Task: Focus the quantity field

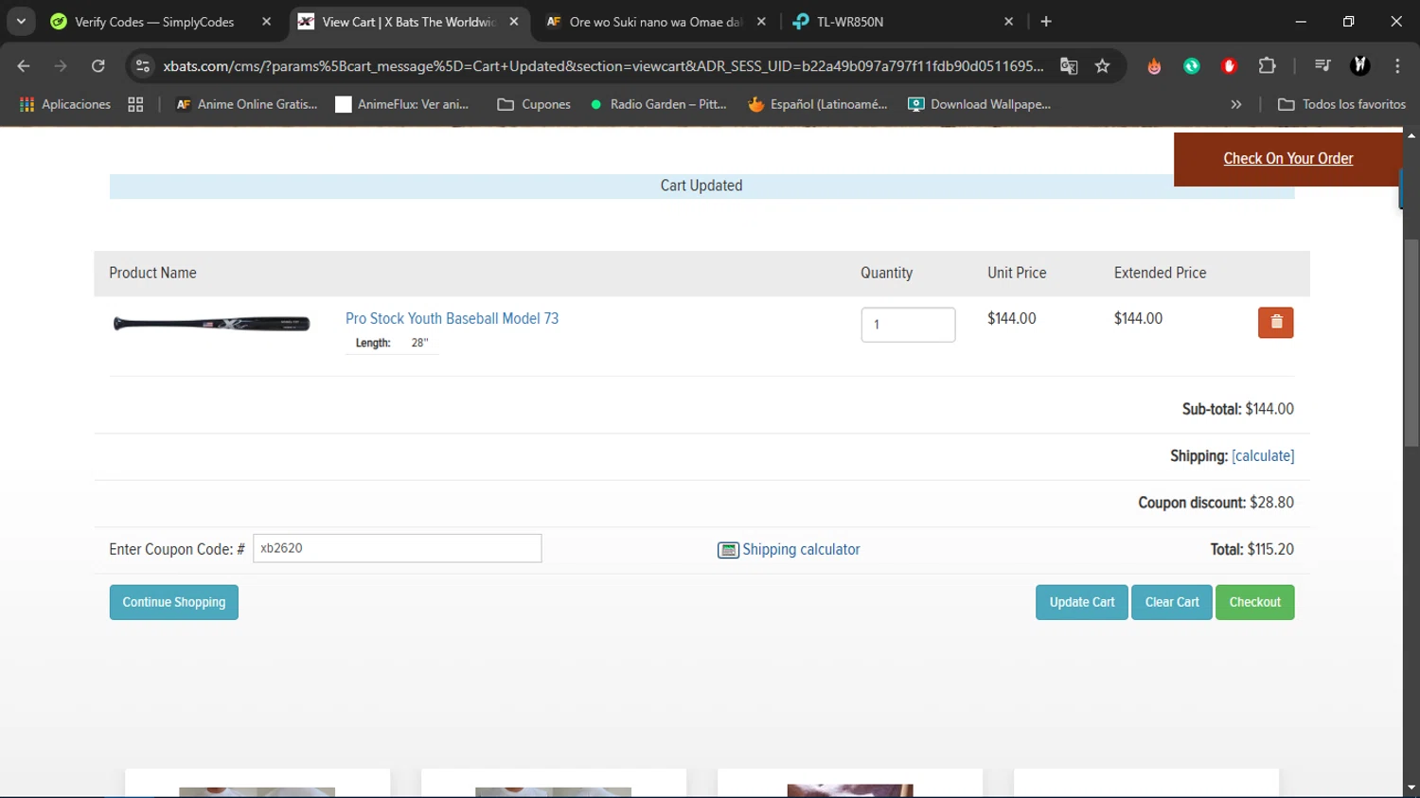Action: pos(908,325)
